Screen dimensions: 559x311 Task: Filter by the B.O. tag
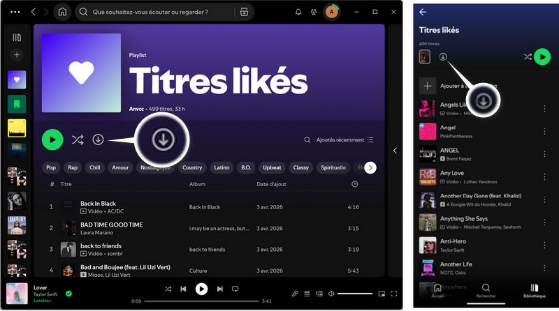click(246, 167)
